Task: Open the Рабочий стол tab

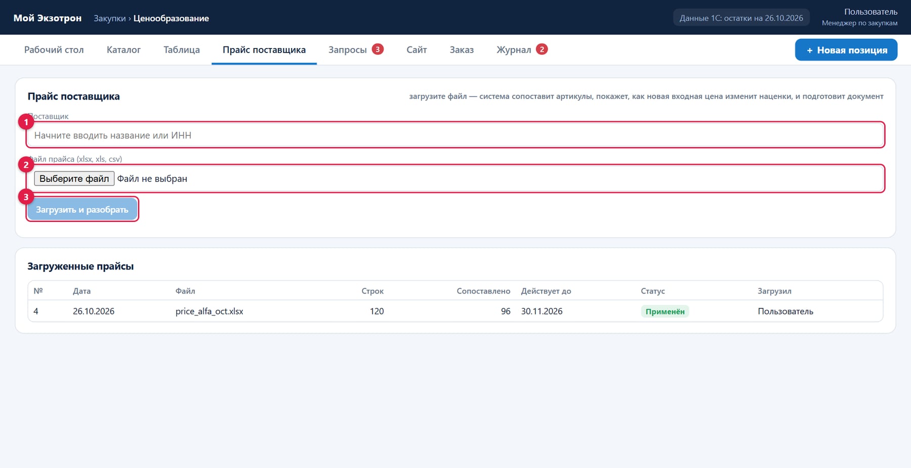Action: (x=54, y=50)
